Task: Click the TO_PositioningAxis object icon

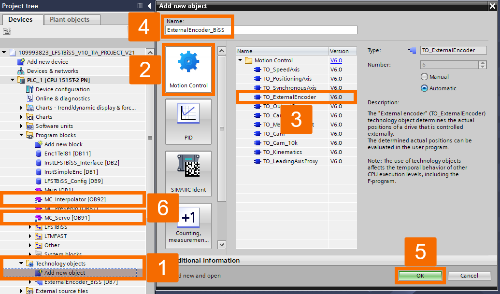Action: tap(257, 79)
